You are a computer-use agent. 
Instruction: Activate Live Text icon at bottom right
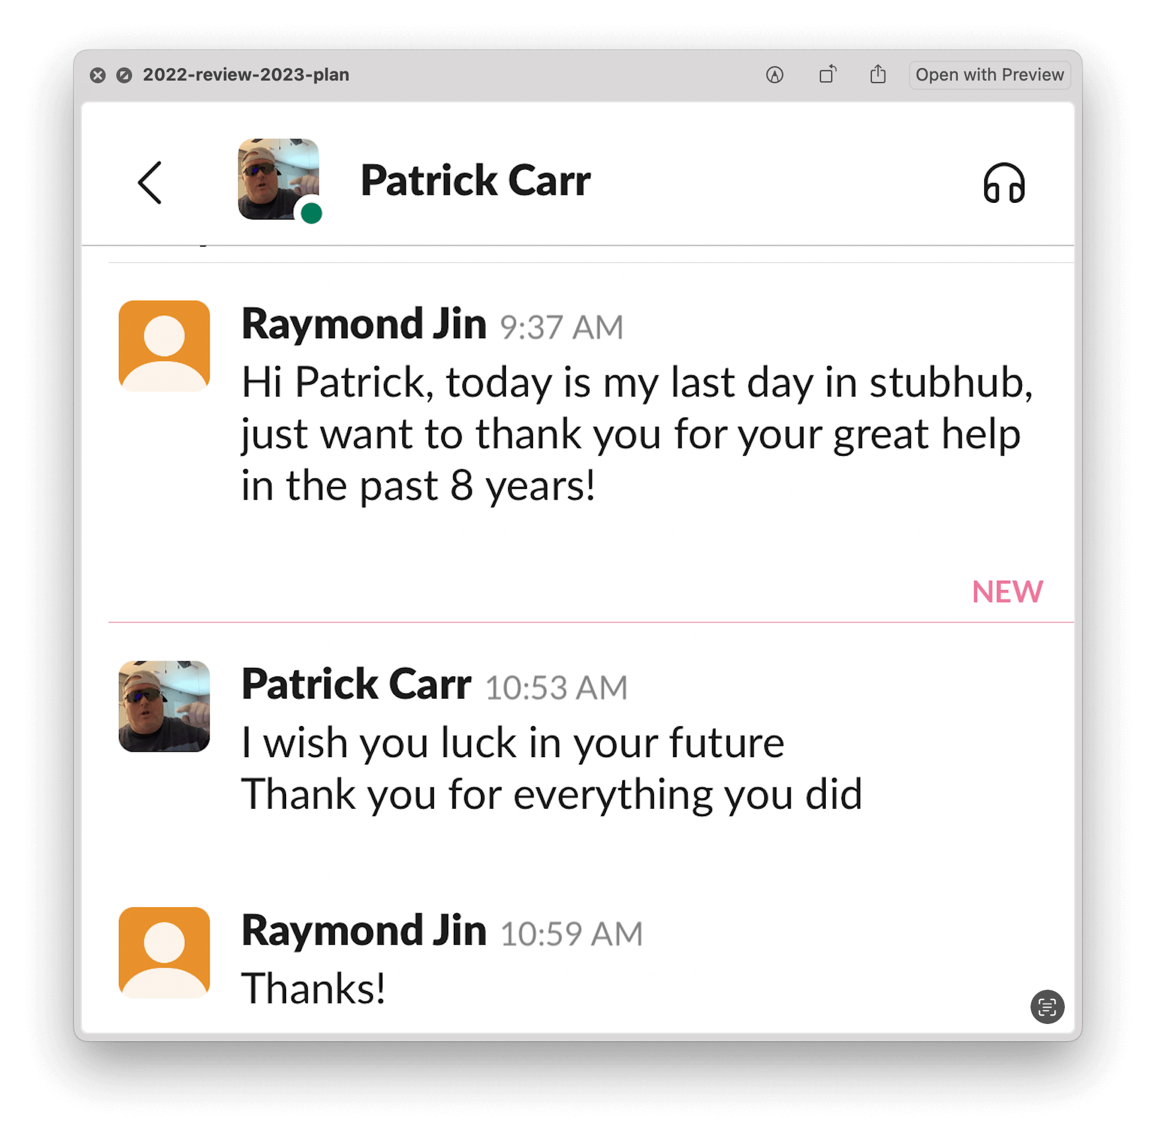1047,1007
